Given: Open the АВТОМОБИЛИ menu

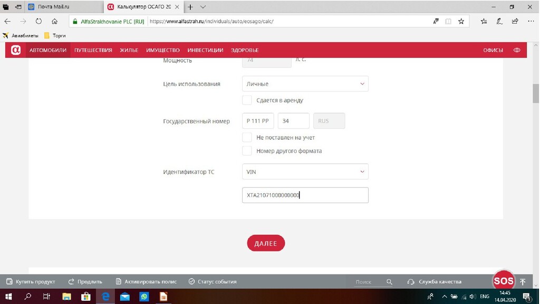Looking at the screenshot, I should pos(48,50).
